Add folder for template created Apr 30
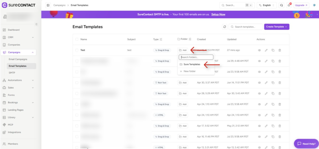 [183, 83]
